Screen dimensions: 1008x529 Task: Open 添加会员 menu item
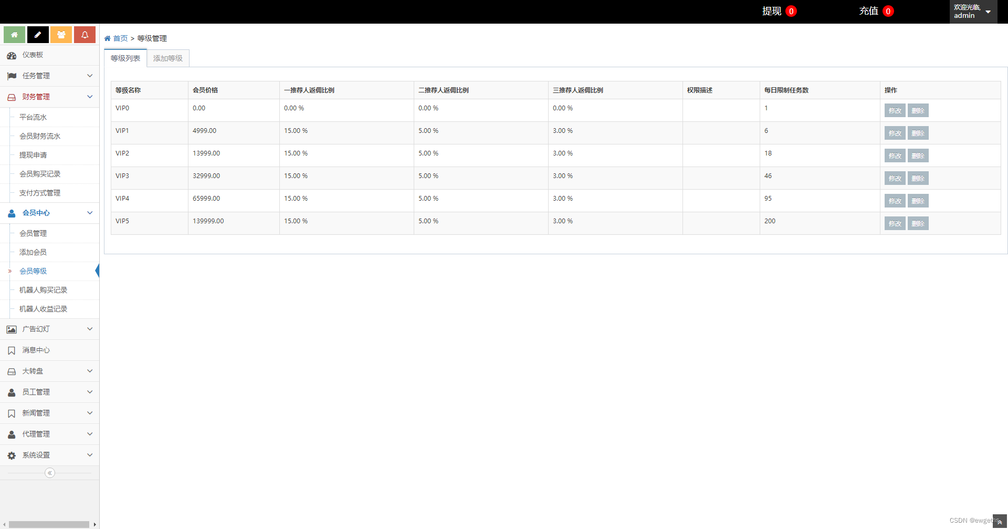pos(33,252)
